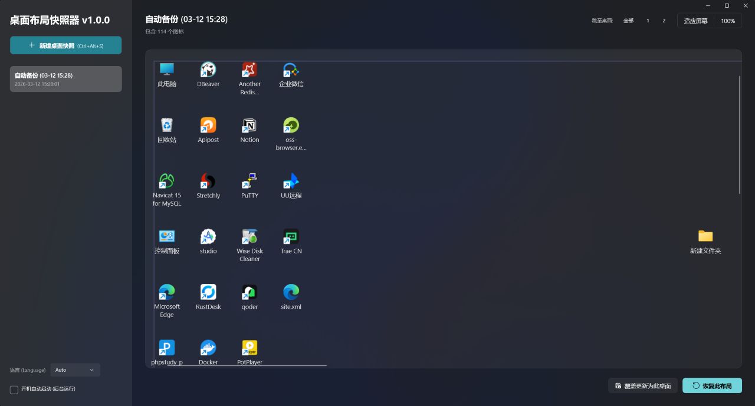Open the language selection dropdown
Viewport: 755px width, 406px height.
75,369
